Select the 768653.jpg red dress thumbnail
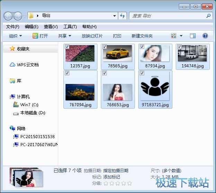This screenshot has width=216, height=193. tap(118, 92)
